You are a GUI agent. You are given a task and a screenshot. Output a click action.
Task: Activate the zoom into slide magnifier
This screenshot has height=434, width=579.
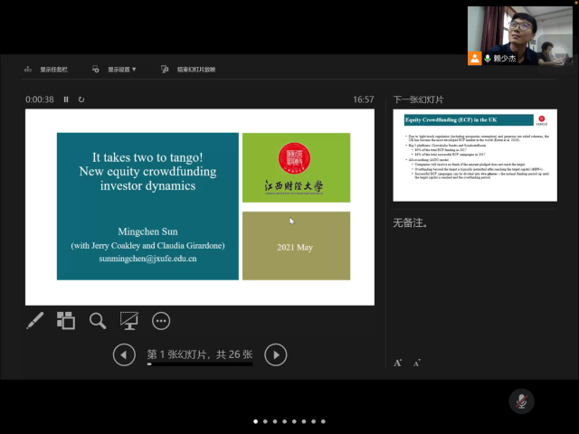[x=98, y=320]
